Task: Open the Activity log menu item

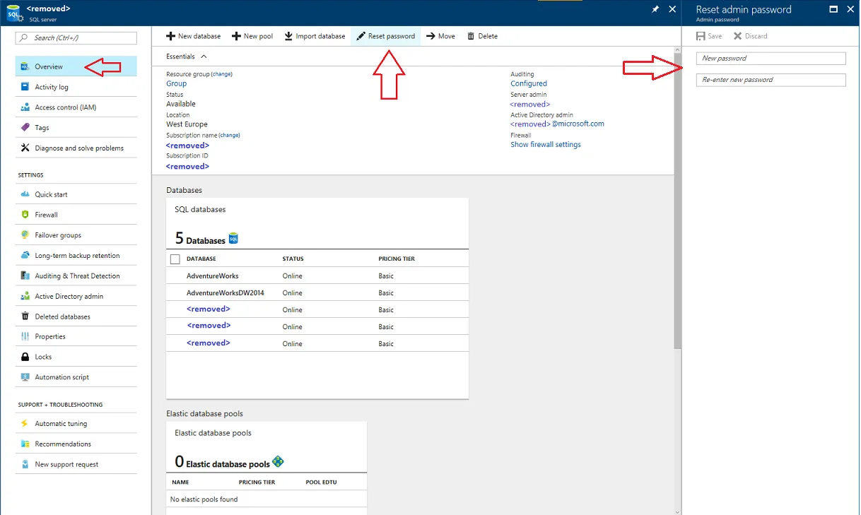Action: [x=76, y=87]
